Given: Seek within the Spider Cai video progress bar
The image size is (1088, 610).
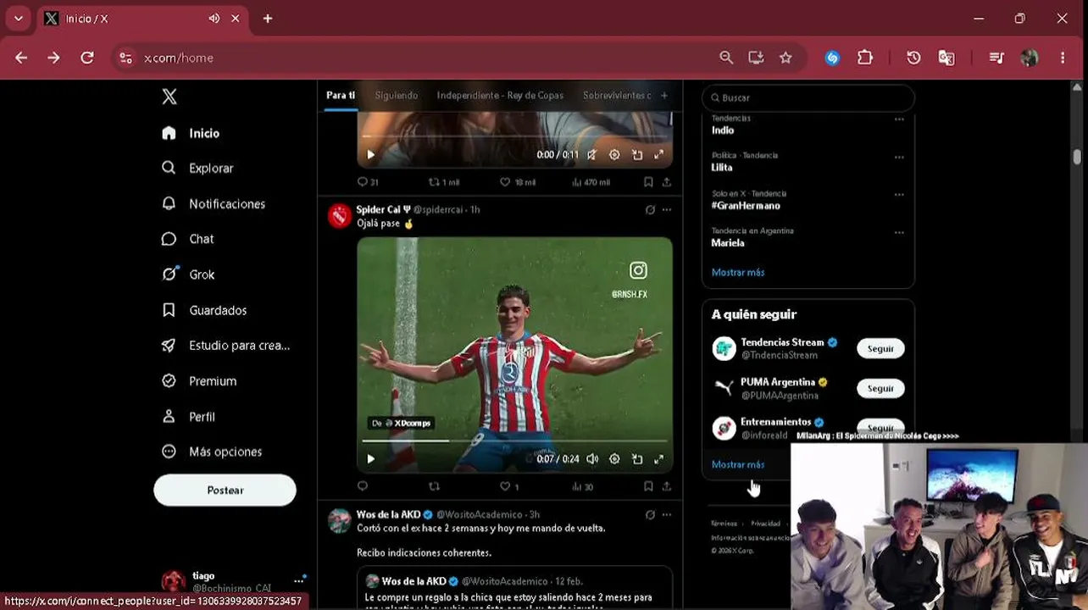Looking at the screenshot, I should 515,441.
